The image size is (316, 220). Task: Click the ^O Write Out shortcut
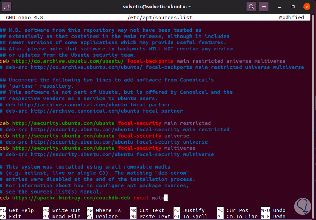point(62,210)
